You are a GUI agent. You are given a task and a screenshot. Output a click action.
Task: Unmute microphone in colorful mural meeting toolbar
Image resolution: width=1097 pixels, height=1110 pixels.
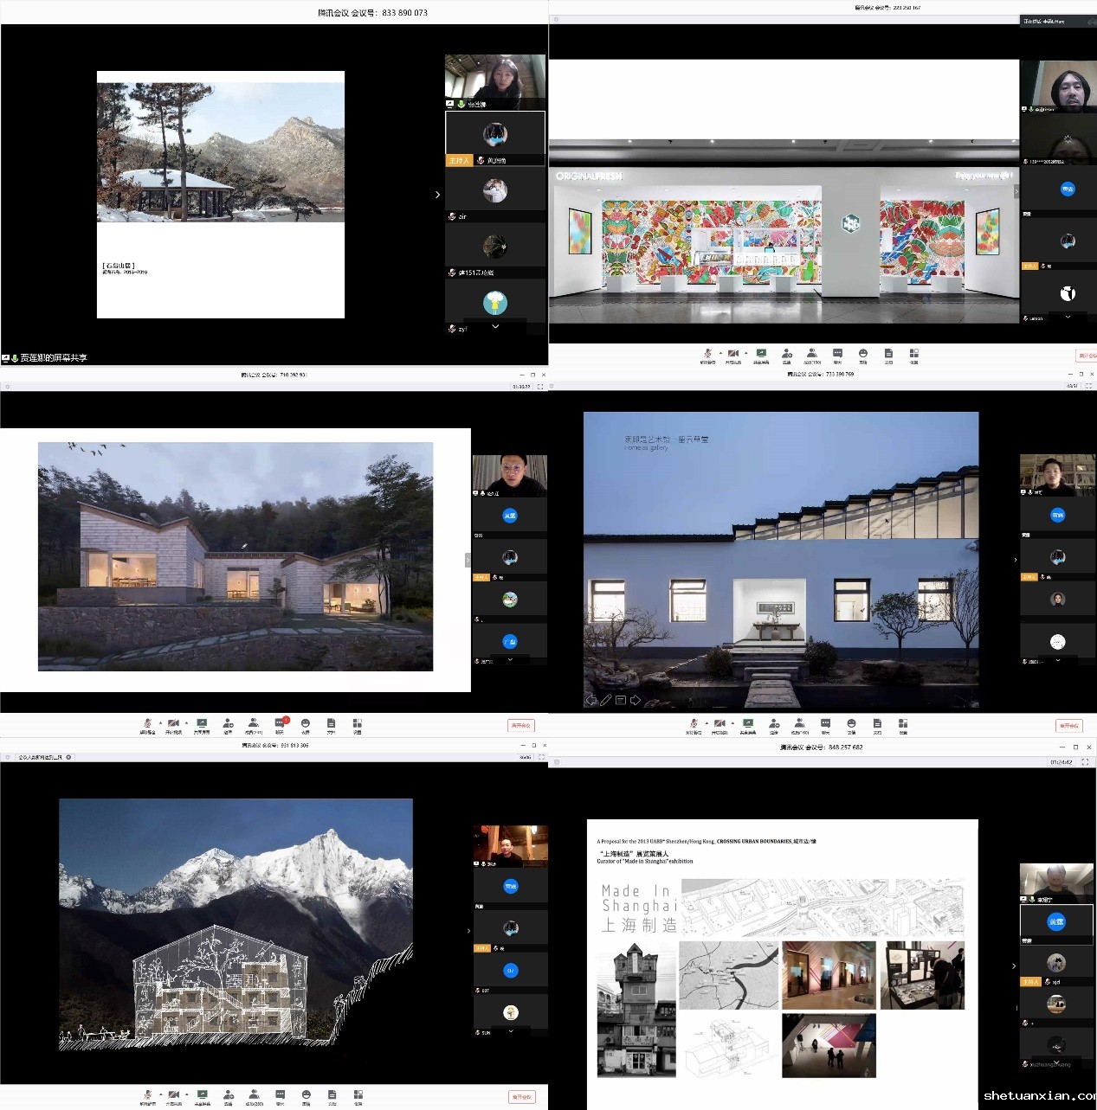707,354
